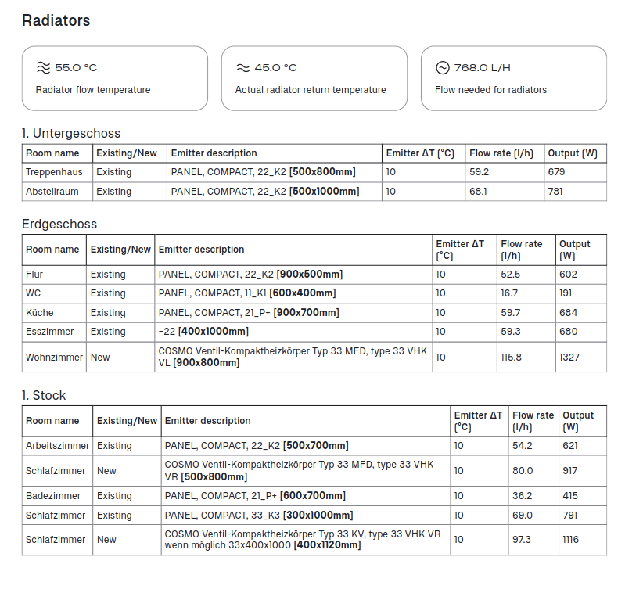Click the return temperature wave icon
This screenshot has width=625, height=593.
coord(242,68)
